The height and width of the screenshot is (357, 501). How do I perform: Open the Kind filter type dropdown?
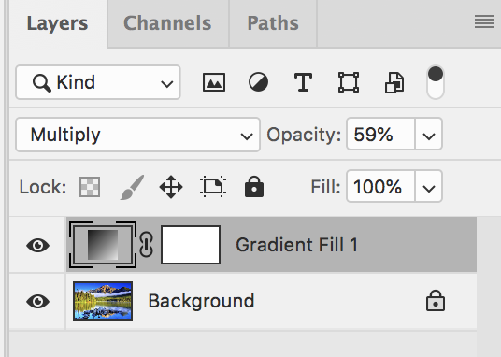(98, 82)
